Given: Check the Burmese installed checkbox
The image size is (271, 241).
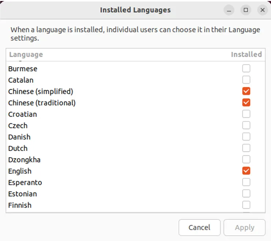Looking at the screenshot, I should pyautogui.click(x=246, y=68).
